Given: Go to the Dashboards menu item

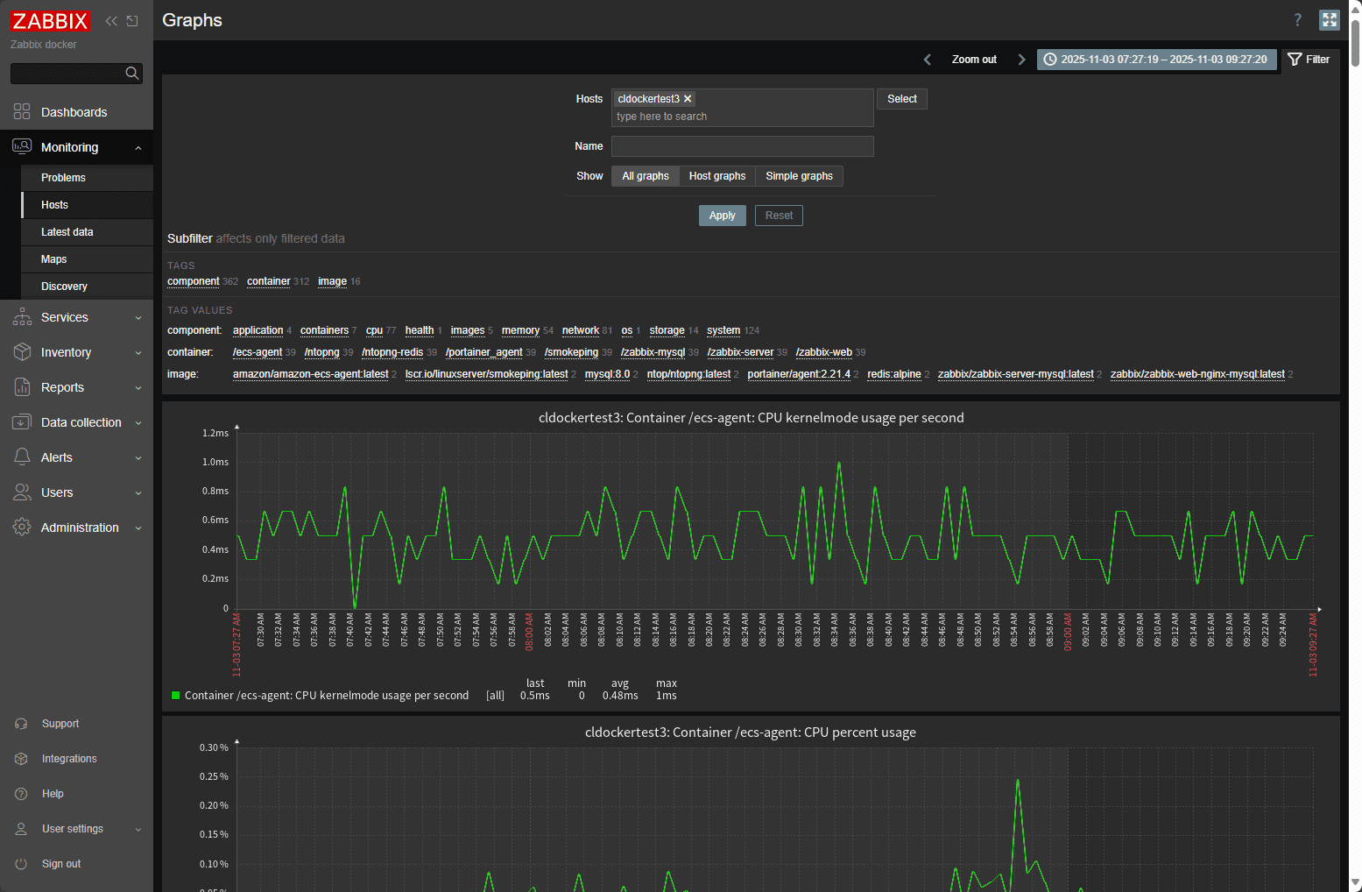Looking at the screenshot, I should [x=74, y=111].
